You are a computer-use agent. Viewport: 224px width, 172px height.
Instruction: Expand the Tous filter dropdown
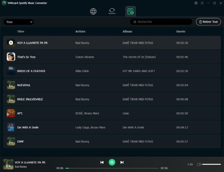coord(19,22)
